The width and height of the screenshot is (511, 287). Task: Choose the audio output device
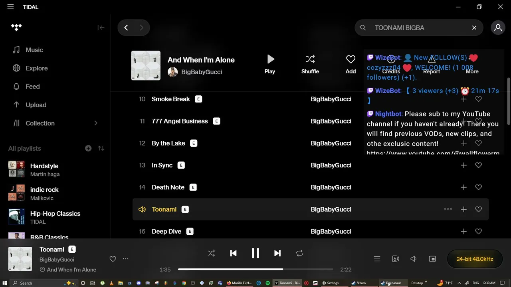(x=396, y=259)
